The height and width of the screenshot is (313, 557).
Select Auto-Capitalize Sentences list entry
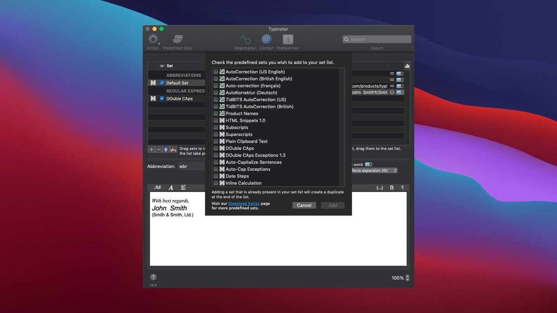point(253,162)
